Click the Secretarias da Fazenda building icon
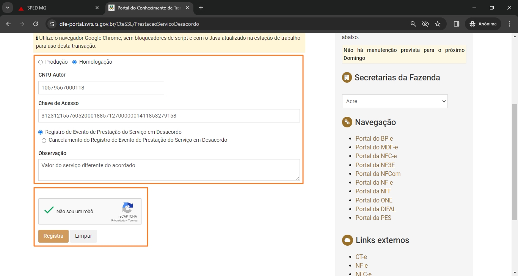This screenshot has height=276, width=518. [347, 77]
